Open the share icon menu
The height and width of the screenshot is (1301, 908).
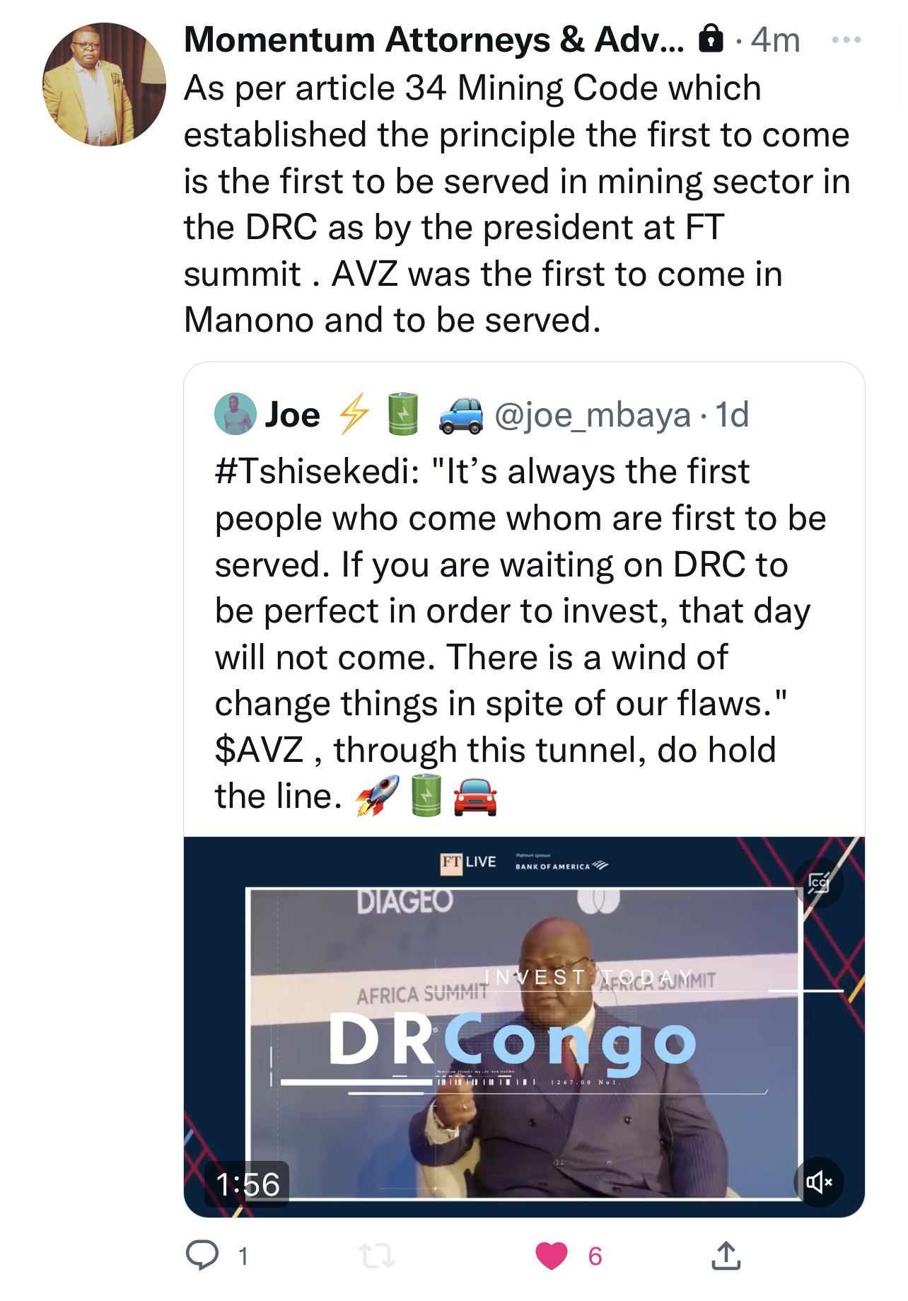point(726,1255)
